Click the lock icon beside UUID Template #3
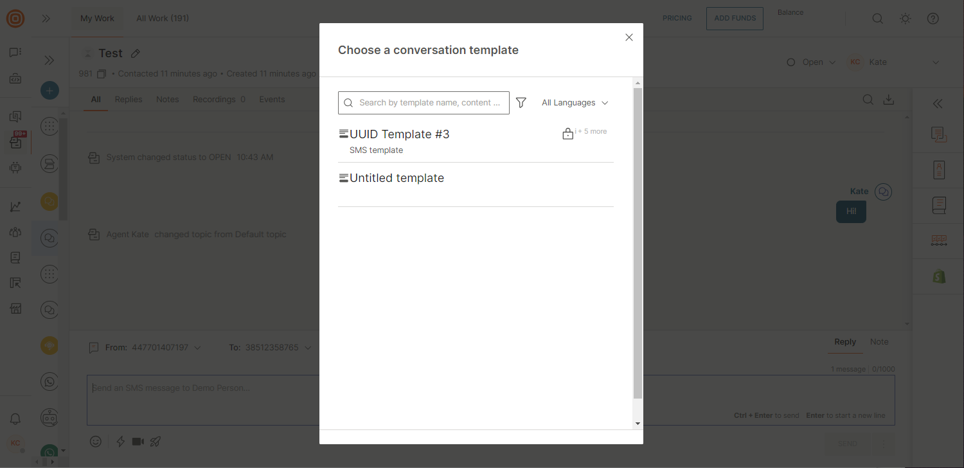The height and width of the screenshot is (468, 964). (x=567, y=134)
